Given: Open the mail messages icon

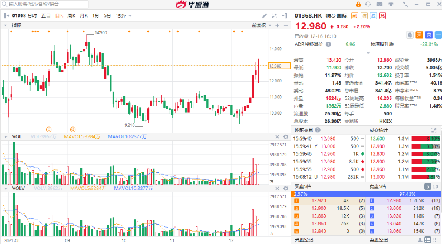Looking at the screenshot, I should coord(380,4).
